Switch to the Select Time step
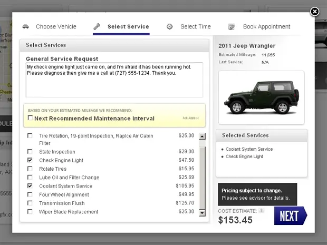The width and height of the screenshot is (327, 245). (x=196, y=27)
